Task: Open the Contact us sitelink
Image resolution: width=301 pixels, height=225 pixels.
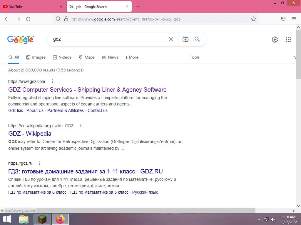Action: tap(98, 110)
